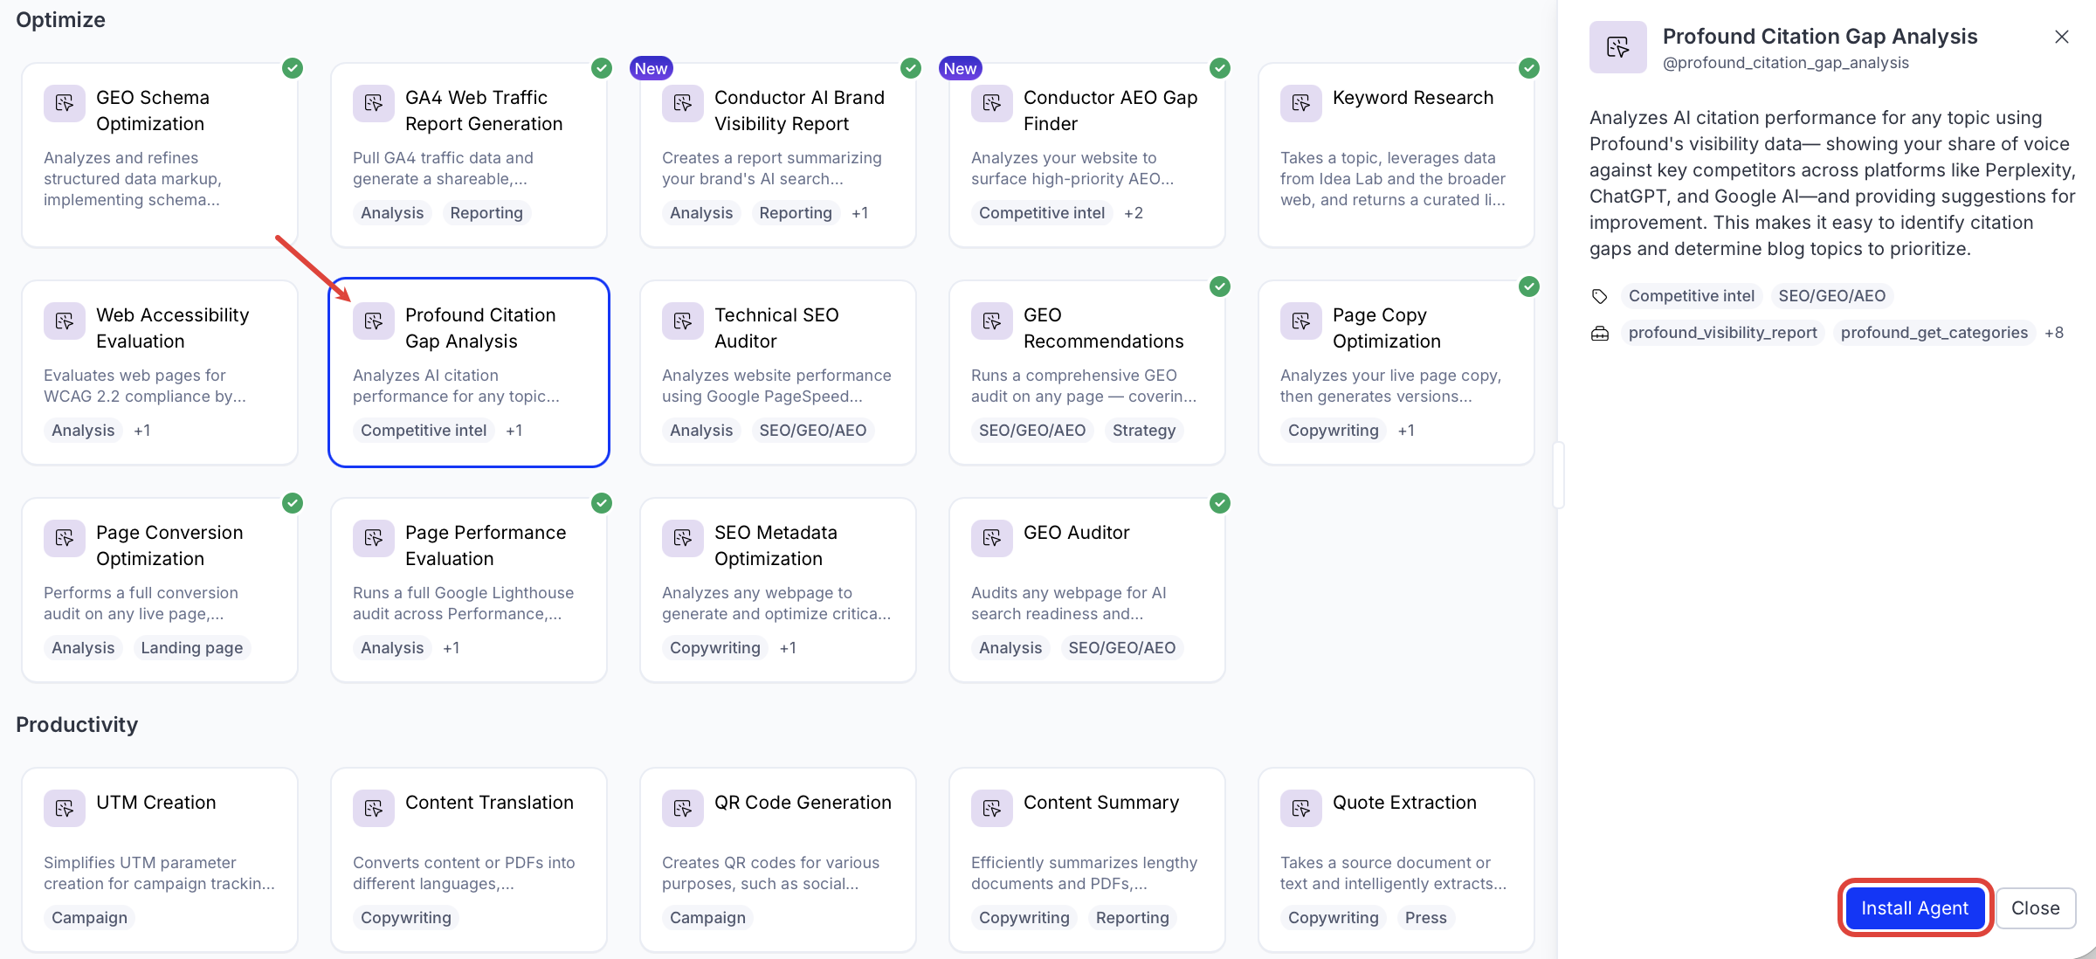Click the QR Code Generation agent icon
This screenshot has height=959, width=2096.
click(683, 808)
